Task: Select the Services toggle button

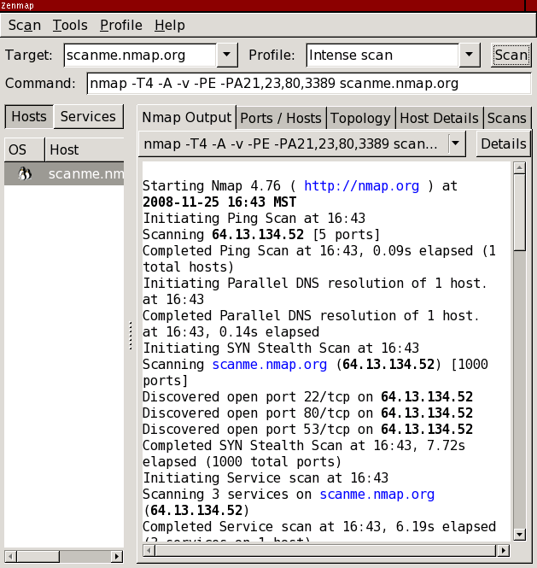Action: coord(88,117)
